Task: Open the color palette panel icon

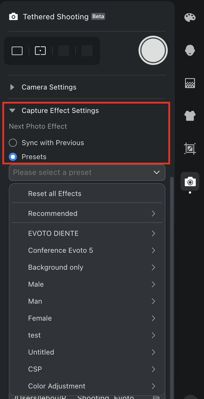Action: coord(190,17)
